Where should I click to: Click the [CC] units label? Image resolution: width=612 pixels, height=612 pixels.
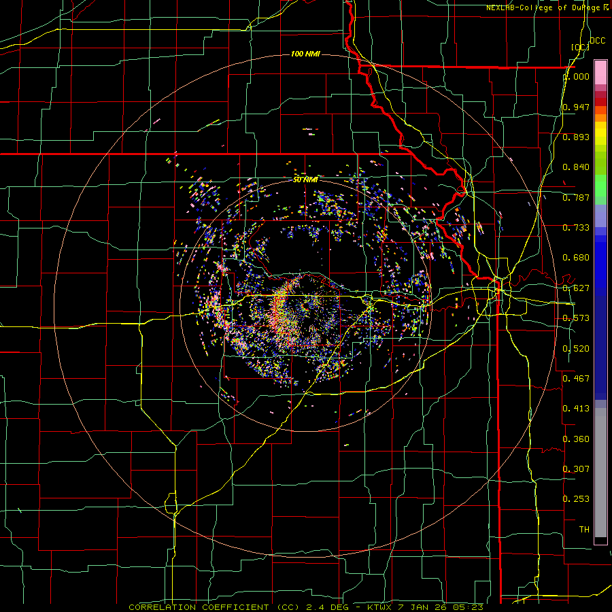coord(581,47)
